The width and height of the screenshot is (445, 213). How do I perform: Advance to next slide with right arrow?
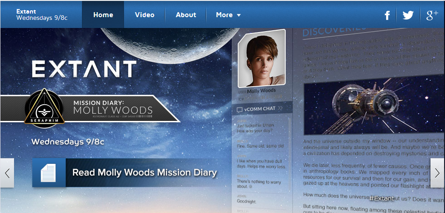[x=437, y=173]
